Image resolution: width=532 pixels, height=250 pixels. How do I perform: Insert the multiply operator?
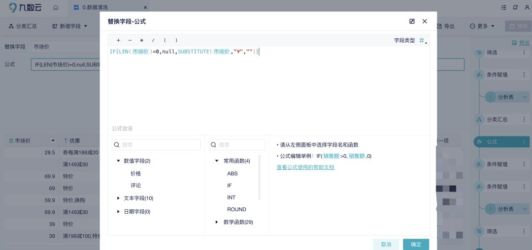(141, 40)
